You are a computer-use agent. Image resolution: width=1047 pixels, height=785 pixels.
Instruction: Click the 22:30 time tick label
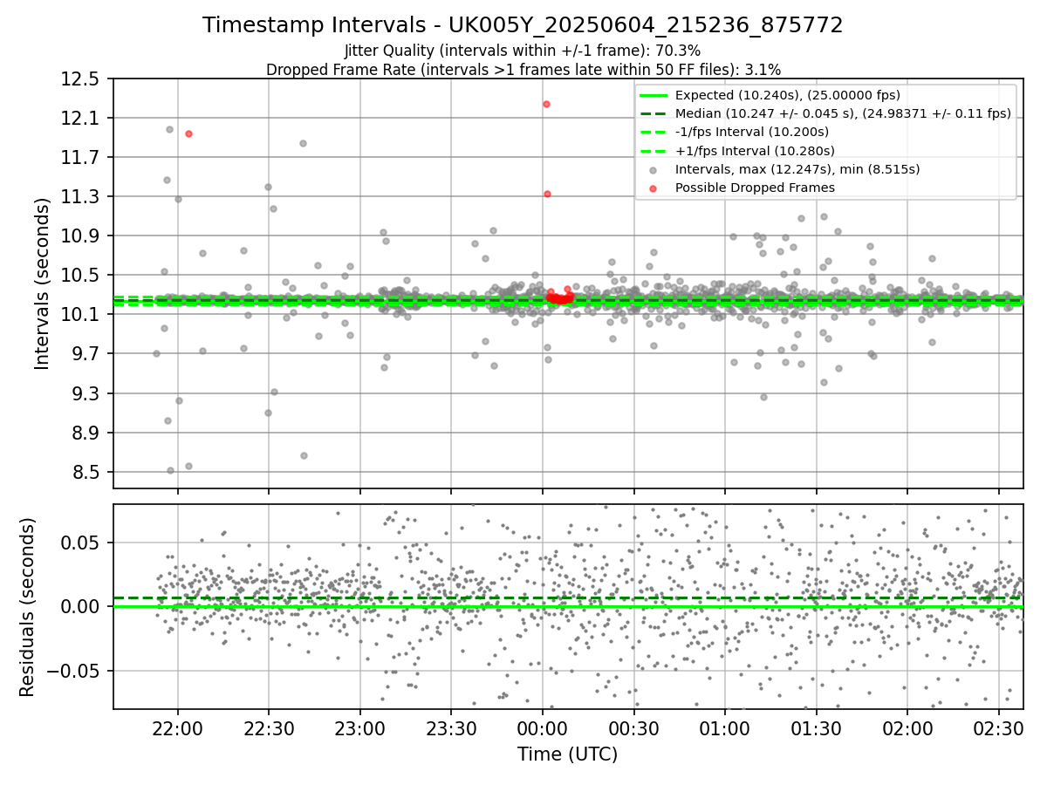(x=269, y=728)
